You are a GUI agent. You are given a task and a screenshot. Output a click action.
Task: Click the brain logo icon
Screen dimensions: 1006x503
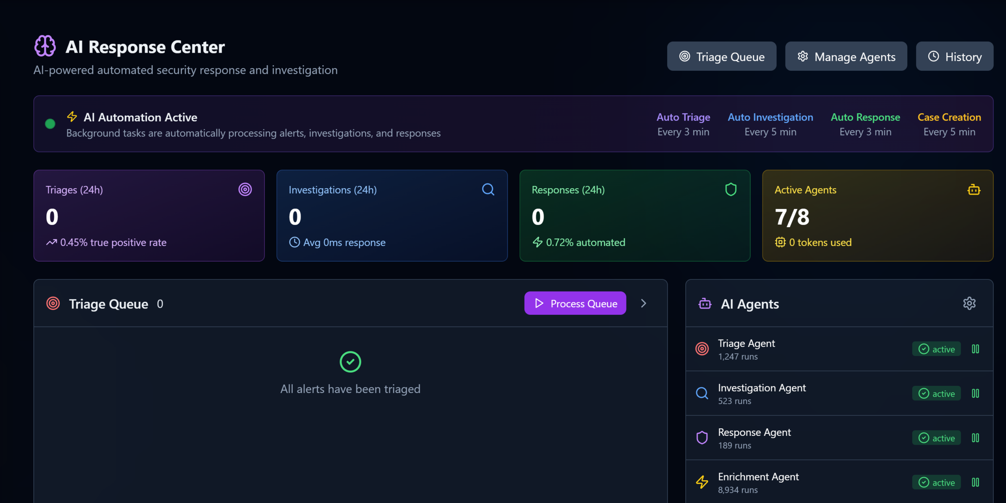[x=45, y=46]
